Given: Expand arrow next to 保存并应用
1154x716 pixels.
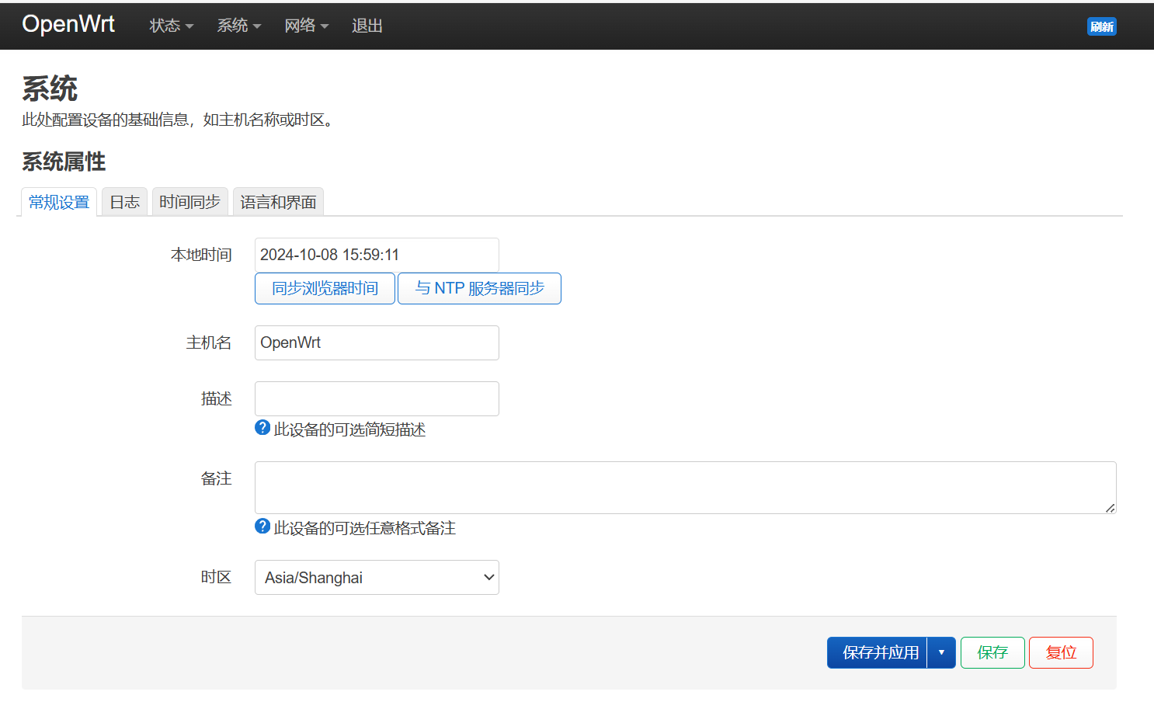Looking at the screenshot, I should coord(941,652).
